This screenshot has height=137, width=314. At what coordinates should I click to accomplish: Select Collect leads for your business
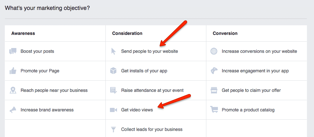pyautogui.click(x=152, y=129)
